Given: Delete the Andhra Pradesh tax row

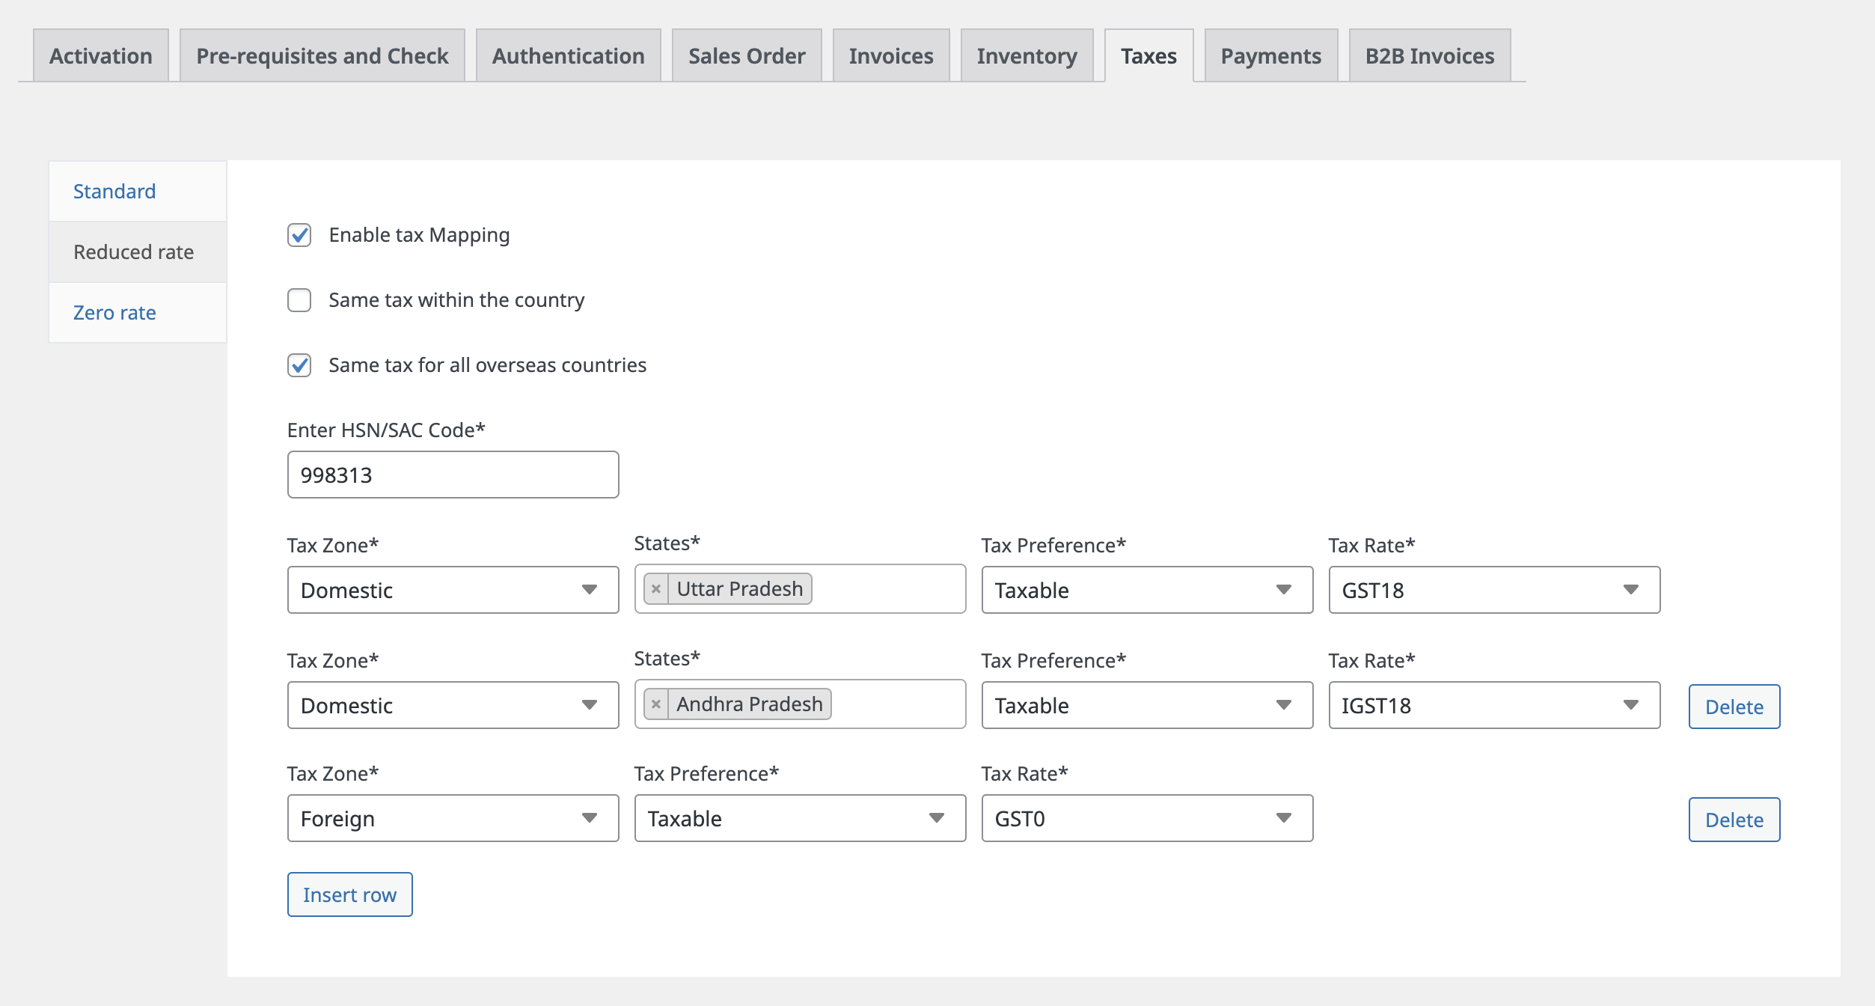Looking at the screenshot, I should [1734, 707].
